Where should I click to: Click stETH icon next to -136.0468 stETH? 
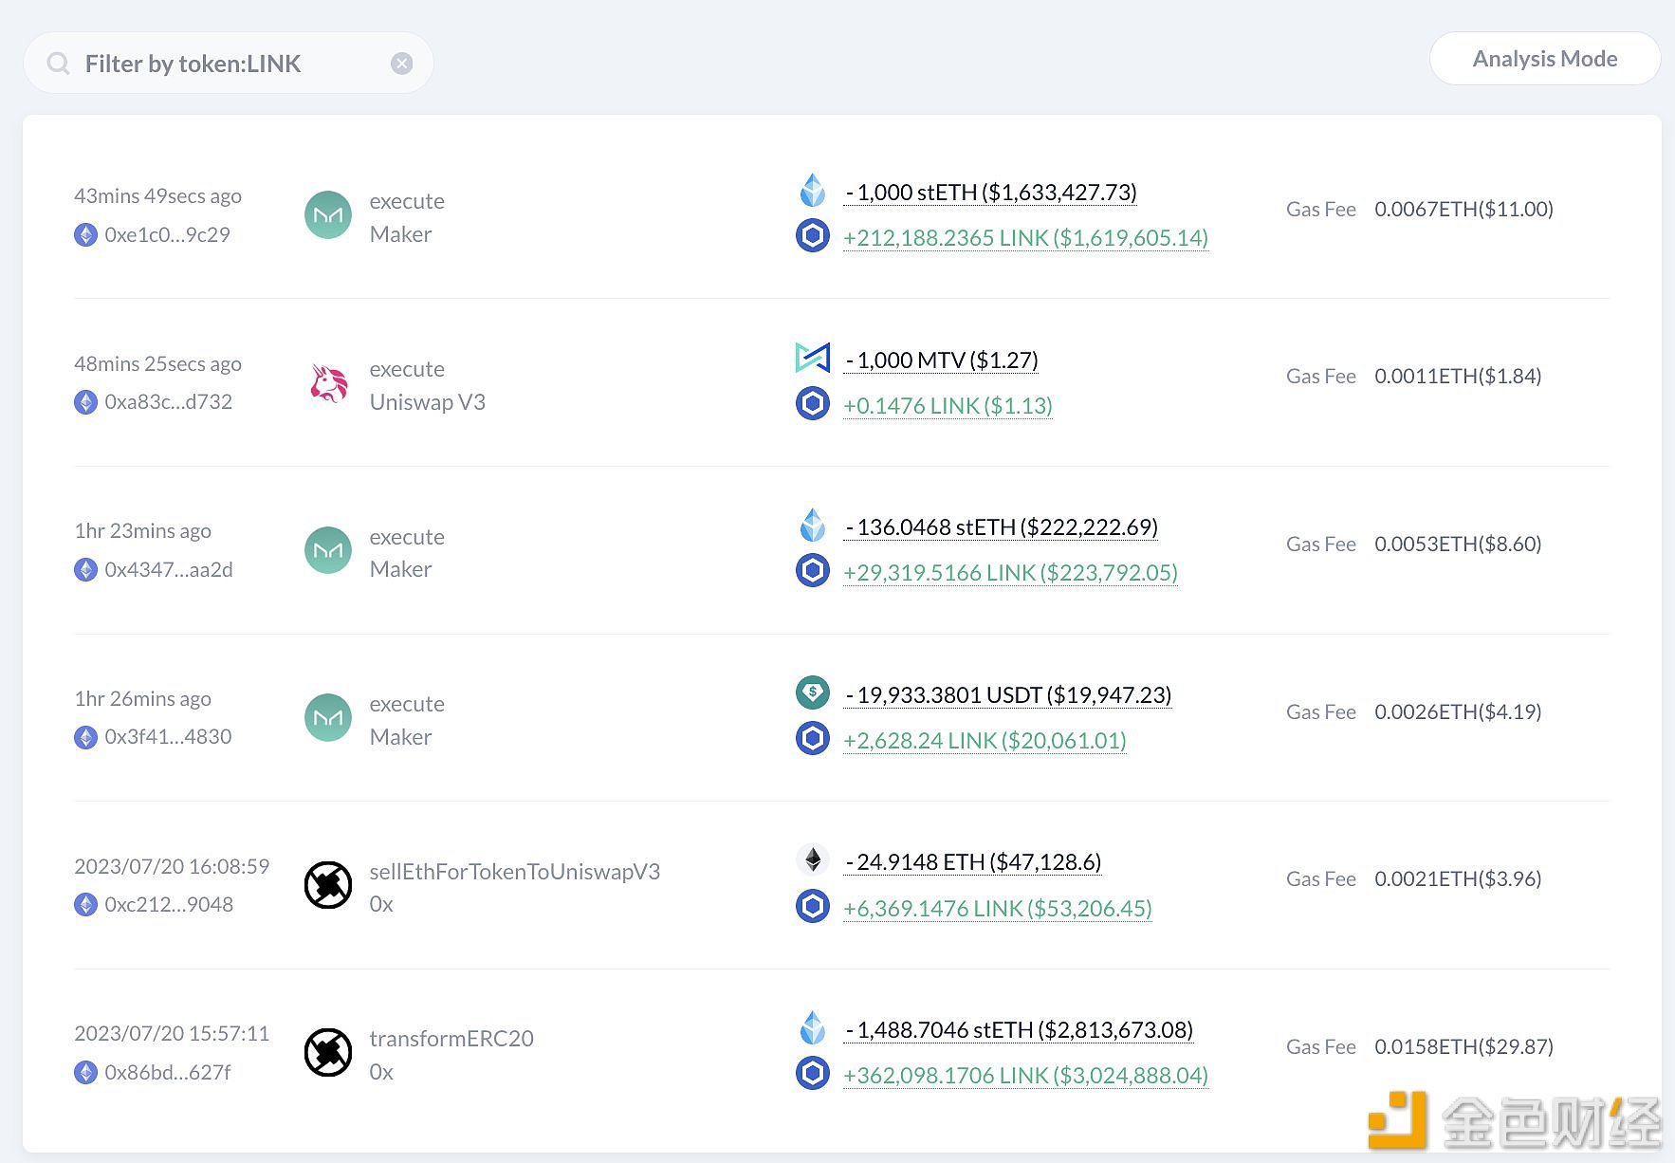(x=813, y=525)
